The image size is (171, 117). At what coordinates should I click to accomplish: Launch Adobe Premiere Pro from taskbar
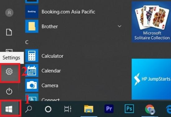tap(109, 109)
